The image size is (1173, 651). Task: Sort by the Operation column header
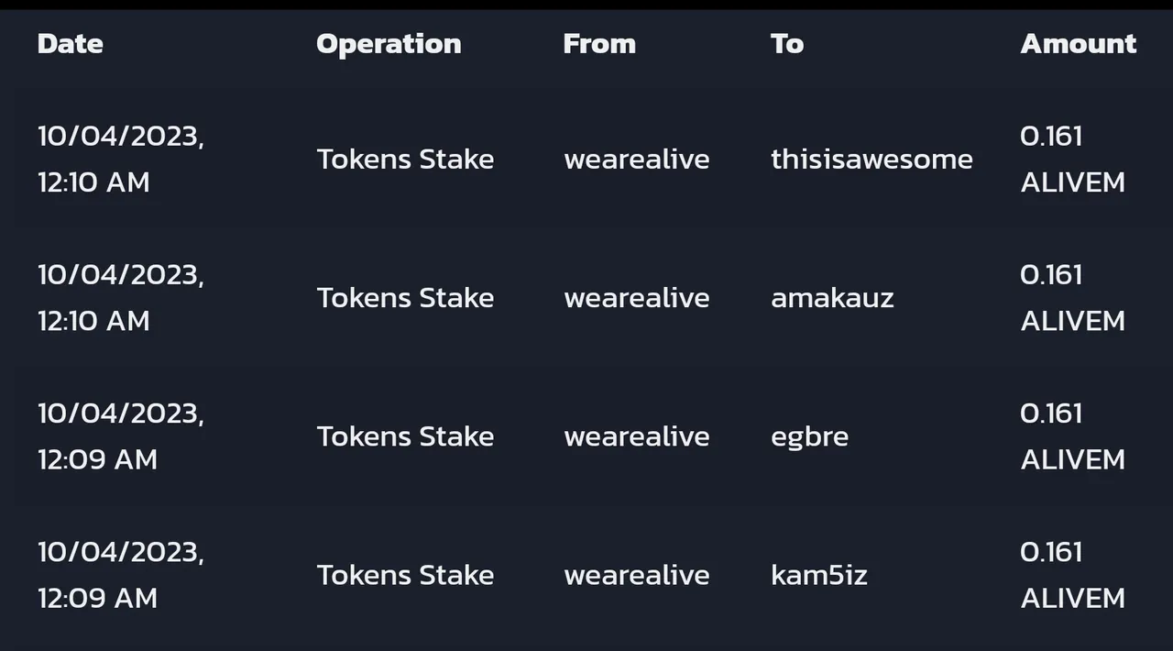pyautogui.click(x=389, y=44)
